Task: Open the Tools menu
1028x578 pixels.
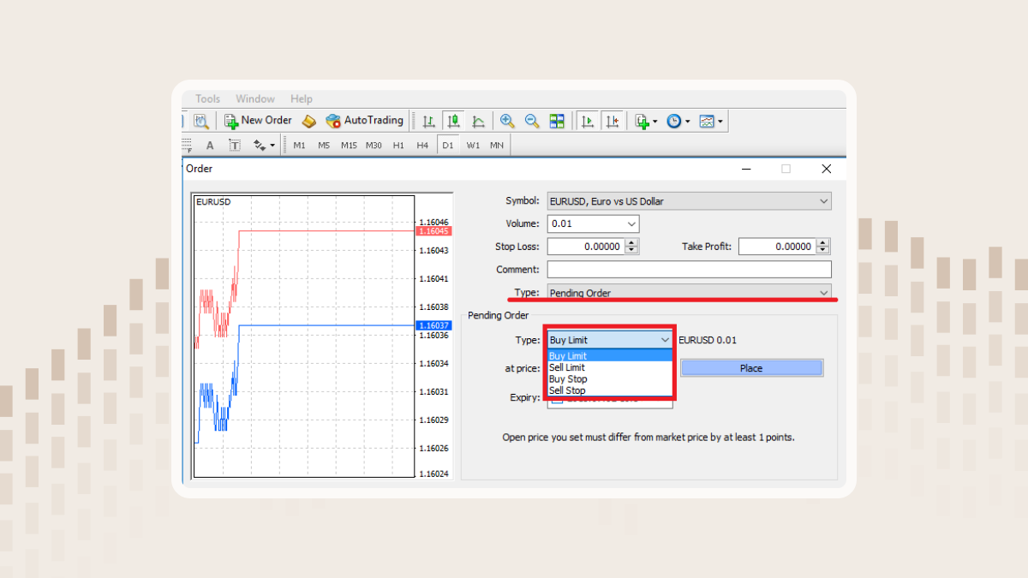Action: (x=207, y=99)
